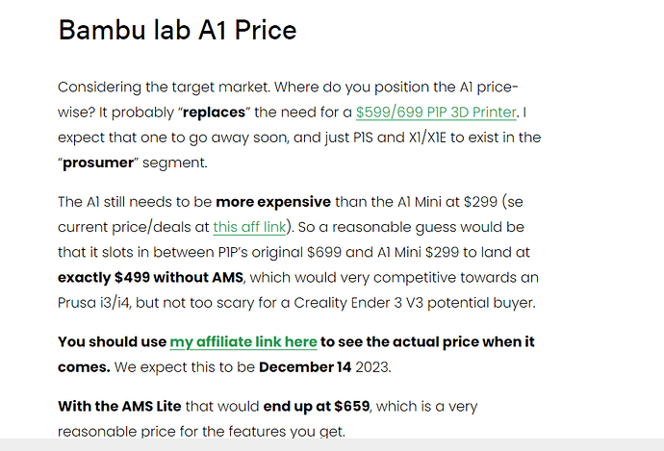Click the gray bar at the page bottom

pos(332,444)
